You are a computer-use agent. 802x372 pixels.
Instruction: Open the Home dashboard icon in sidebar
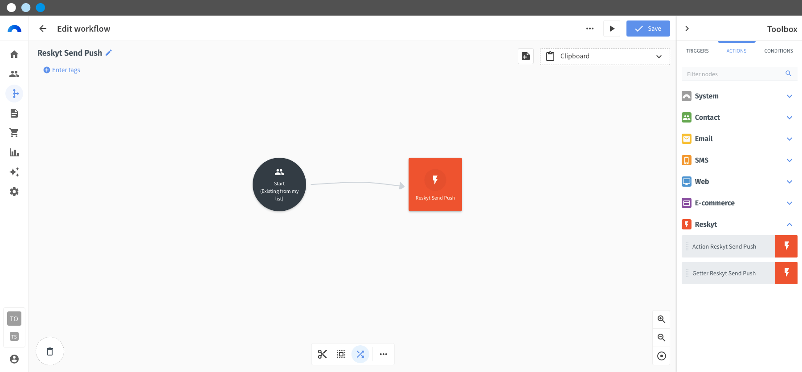pos(14,54)
